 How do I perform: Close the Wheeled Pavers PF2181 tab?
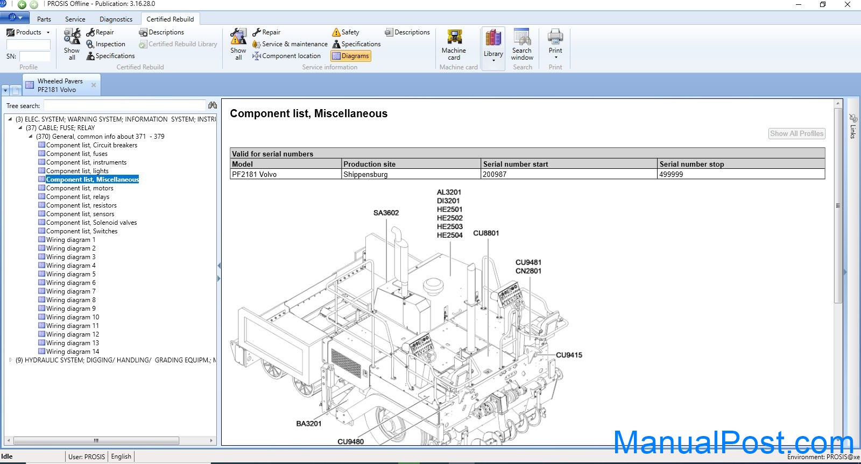click(x=94, y=85)
